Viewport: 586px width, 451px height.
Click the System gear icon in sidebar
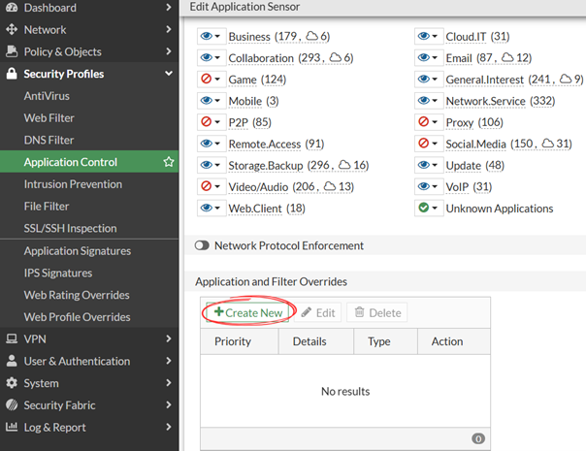[x=12, y=383]
